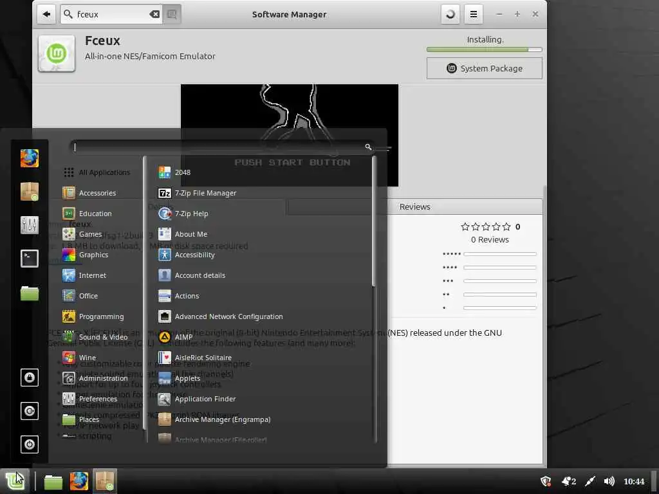The width and height of the screenshot is (659, 494).
Task: Open Firefox from the taskbar launcher
Action: [79, 481]
